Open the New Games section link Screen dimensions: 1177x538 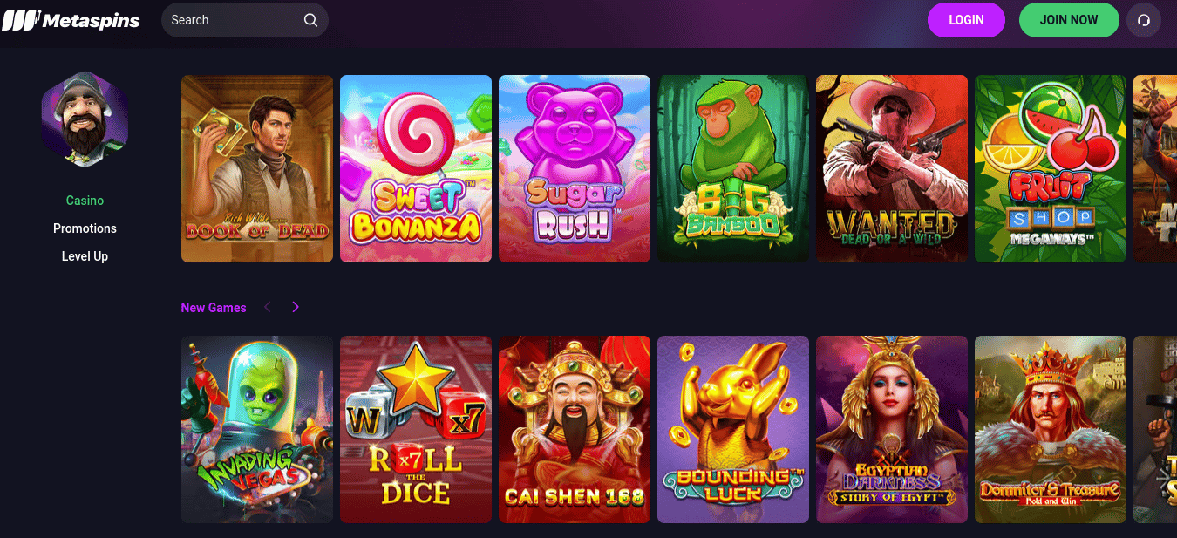tap(214, 308)
